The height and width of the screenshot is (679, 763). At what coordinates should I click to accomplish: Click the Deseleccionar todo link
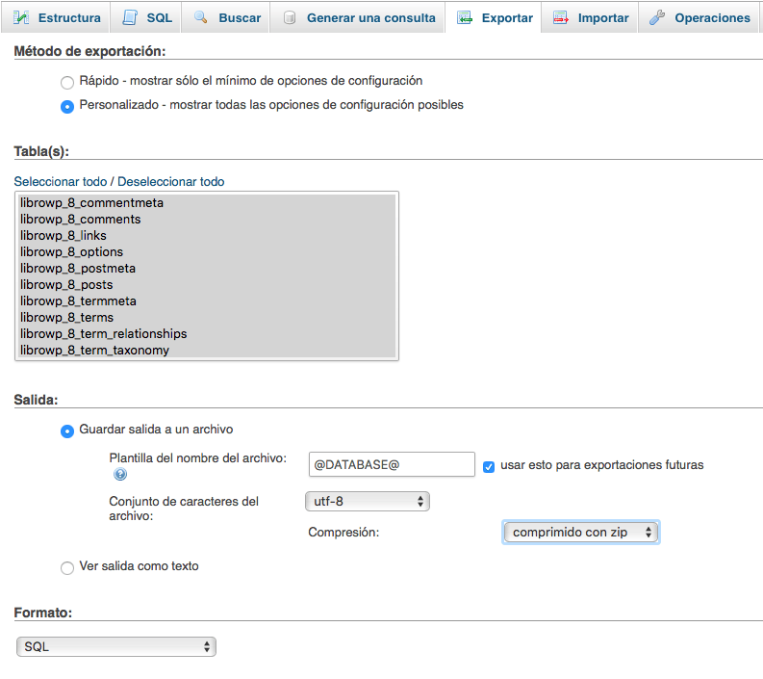coord(171,182)
